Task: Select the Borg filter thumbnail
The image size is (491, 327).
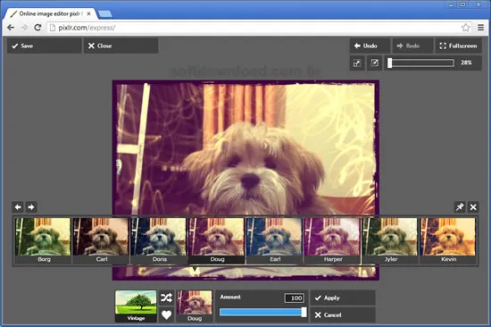Action: coord(43,240)
